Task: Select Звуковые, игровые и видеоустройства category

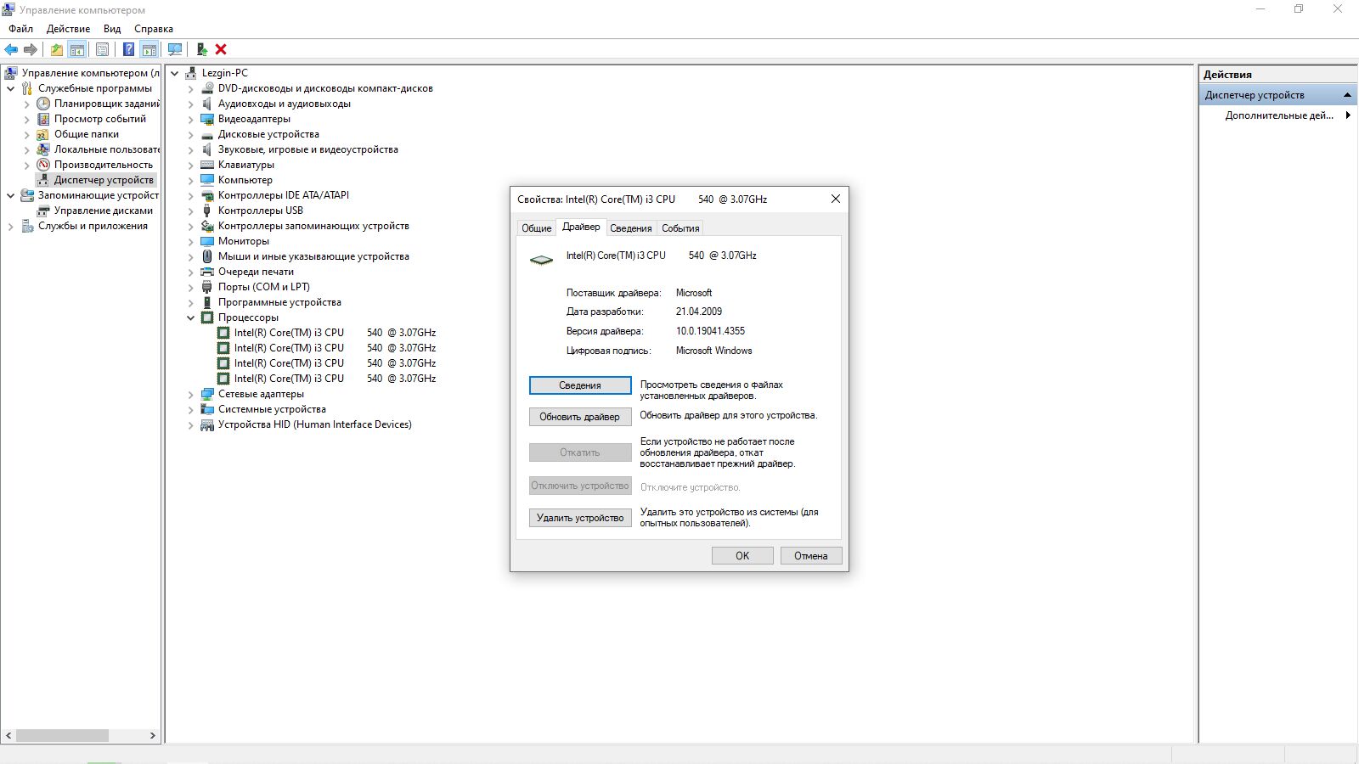Action: click(x=307, y=149)
